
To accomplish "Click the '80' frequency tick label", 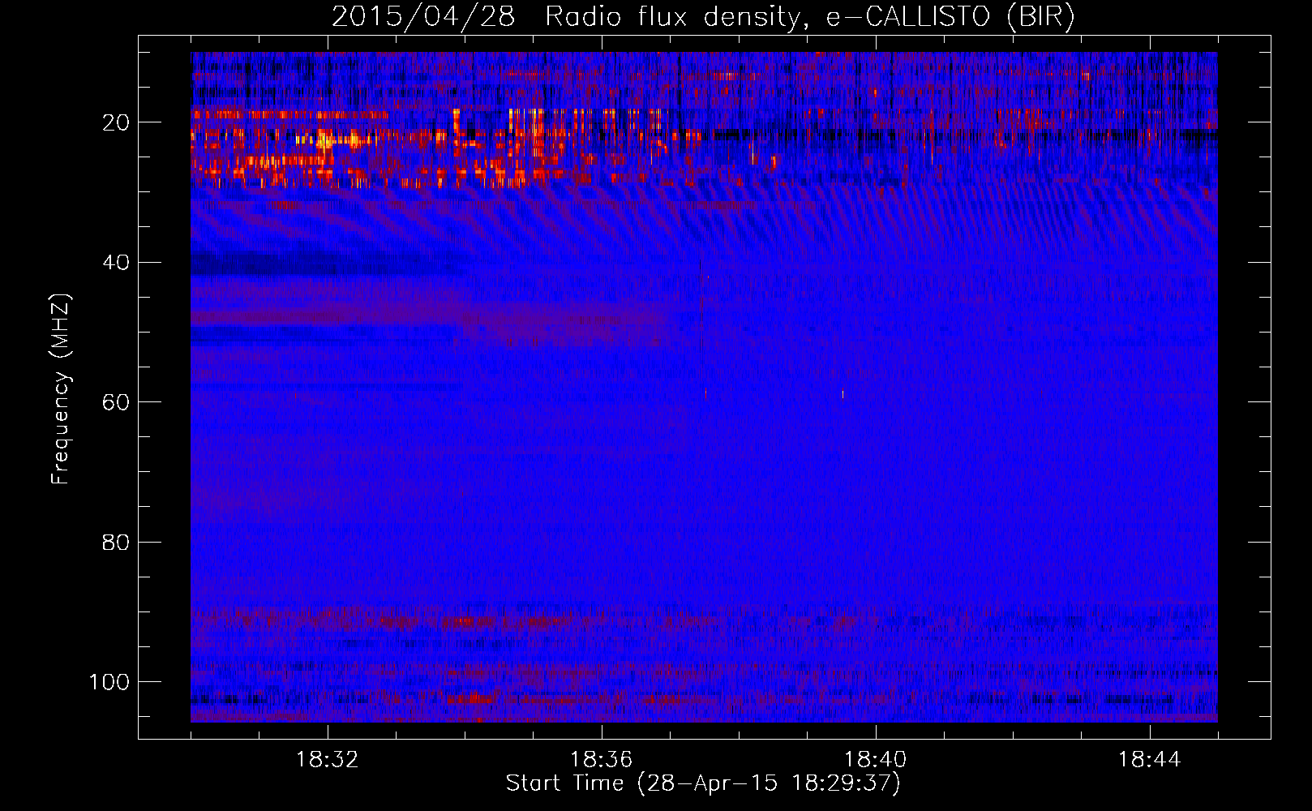I will 116,542.
